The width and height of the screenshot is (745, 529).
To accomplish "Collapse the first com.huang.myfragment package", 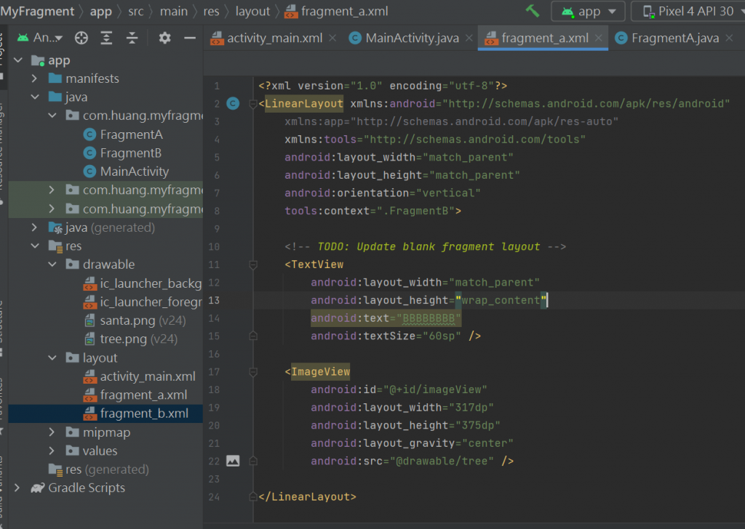I will [52, 116].
